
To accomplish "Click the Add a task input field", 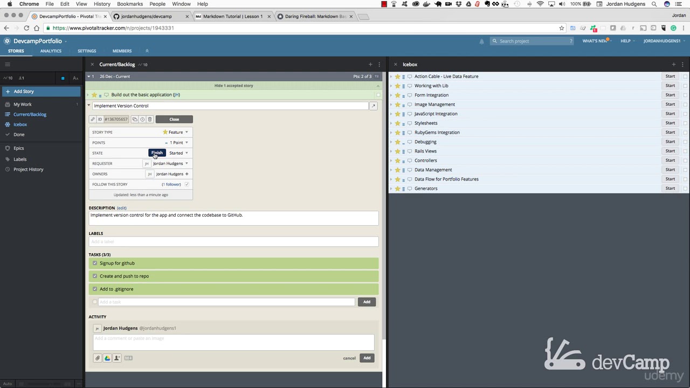I will (226, 302).
